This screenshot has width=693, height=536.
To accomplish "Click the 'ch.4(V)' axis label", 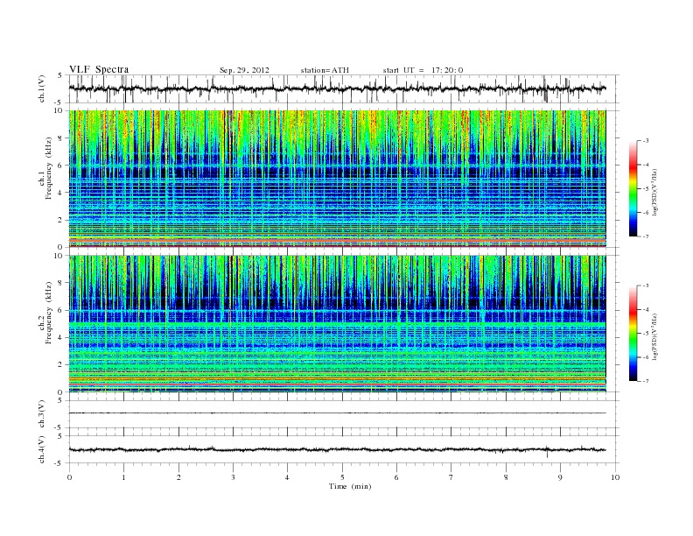I will pos(42,449).
